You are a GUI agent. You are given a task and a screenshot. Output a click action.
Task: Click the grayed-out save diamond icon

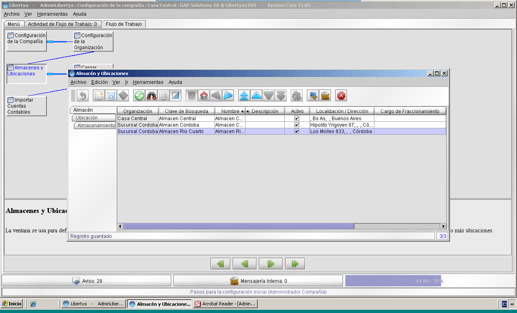[123, 96]
